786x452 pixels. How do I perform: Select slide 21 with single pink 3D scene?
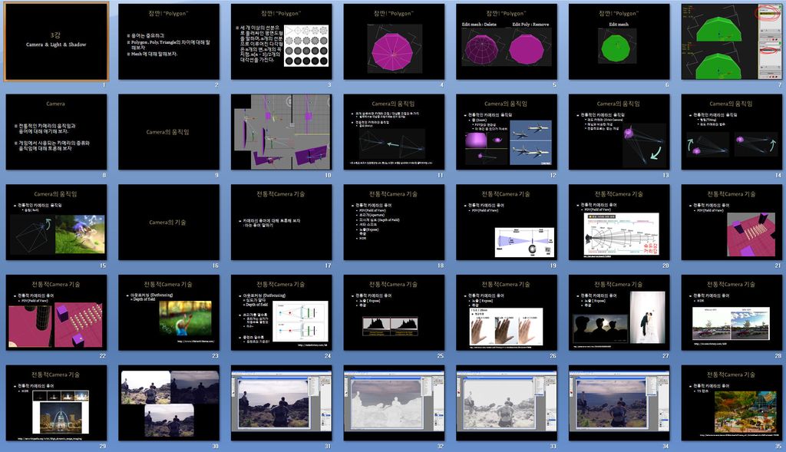[x=732, y=222]
